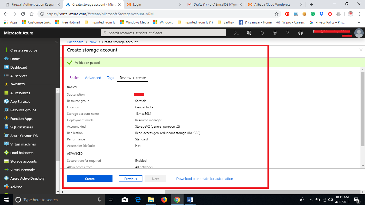Click the Microsoft Azure logo text
This screenshot has height=205, width=365.
[19, 33]
